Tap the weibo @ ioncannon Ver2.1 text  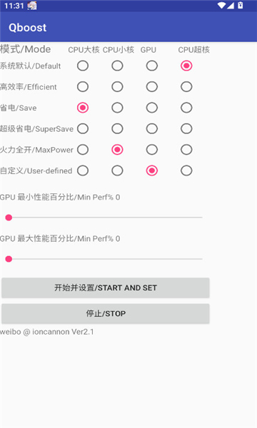[46, 332]
